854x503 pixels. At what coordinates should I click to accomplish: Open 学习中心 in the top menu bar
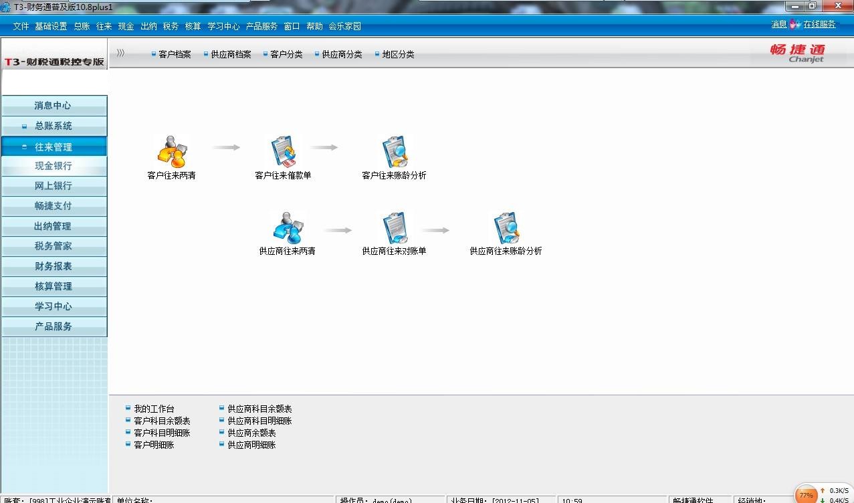(223, 26)
